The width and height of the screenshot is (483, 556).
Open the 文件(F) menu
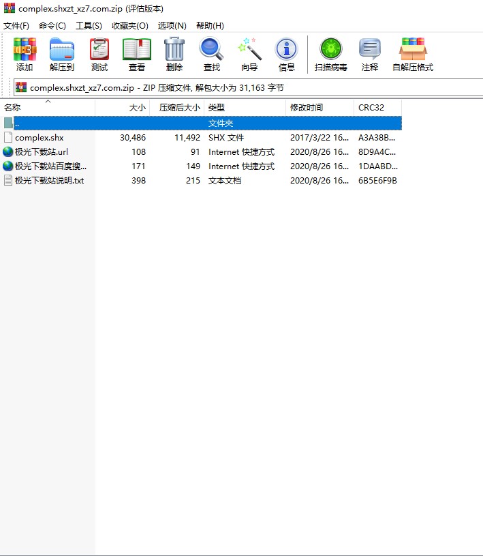tap(16, 25)
